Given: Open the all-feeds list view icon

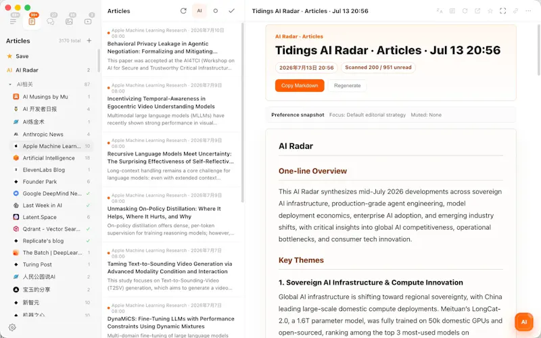Looking at the screenshot, I should [13, 22].
